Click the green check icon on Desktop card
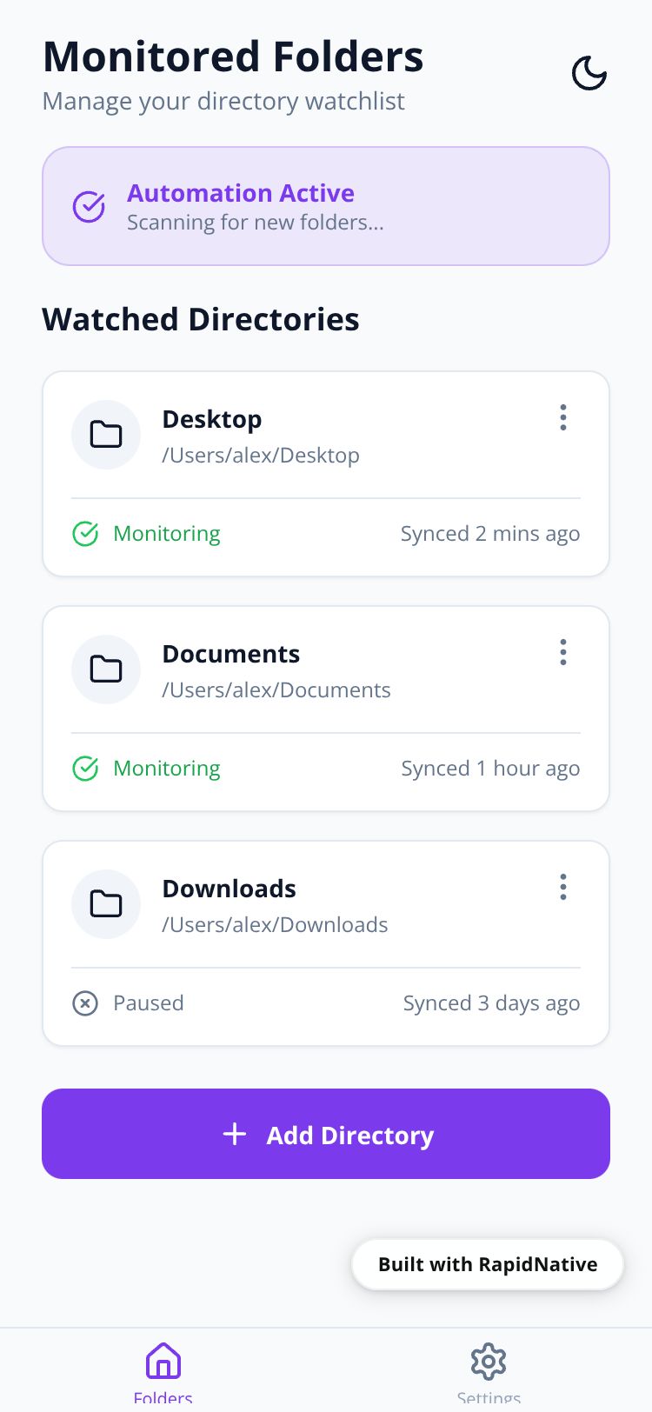 (85, 534)
